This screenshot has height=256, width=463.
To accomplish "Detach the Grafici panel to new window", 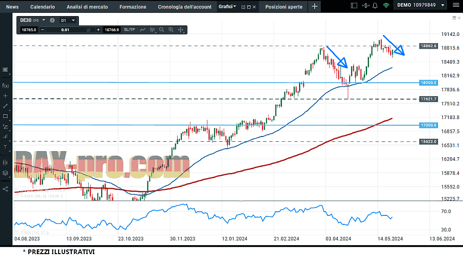I will pyautogui.click(x=243, y=7).
